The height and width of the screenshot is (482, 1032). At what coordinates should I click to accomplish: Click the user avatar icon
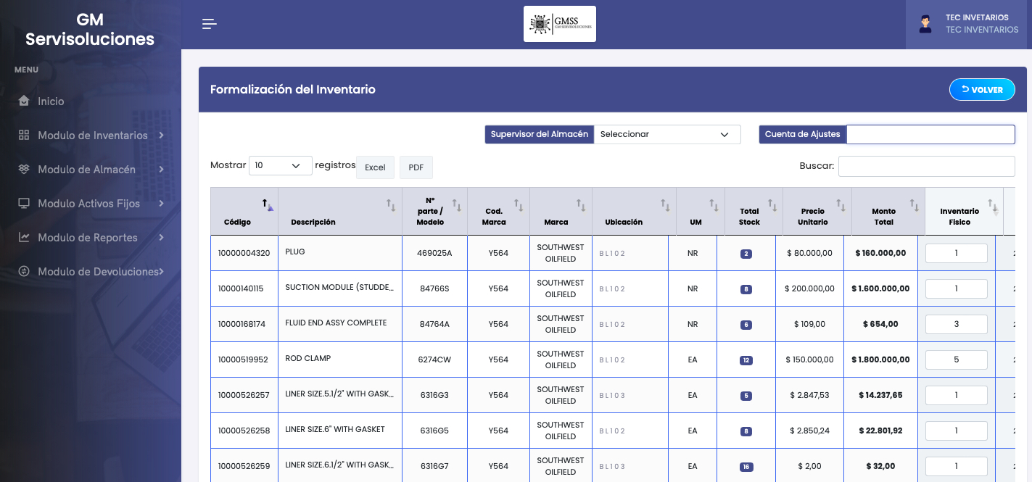(x=925, y=24)
